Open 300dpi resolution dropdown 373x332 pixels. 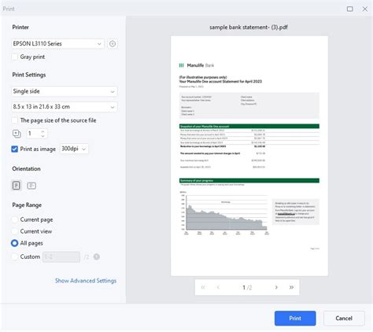[x=74, y=149]
